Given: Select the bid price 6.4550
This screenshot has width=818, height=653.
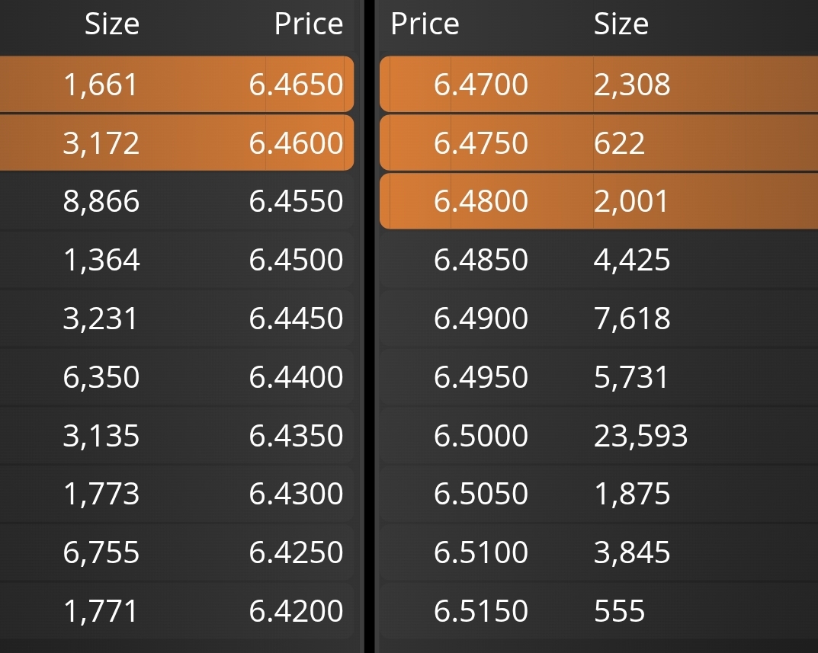Looking at the screenshot, I should tap(296, 201).
